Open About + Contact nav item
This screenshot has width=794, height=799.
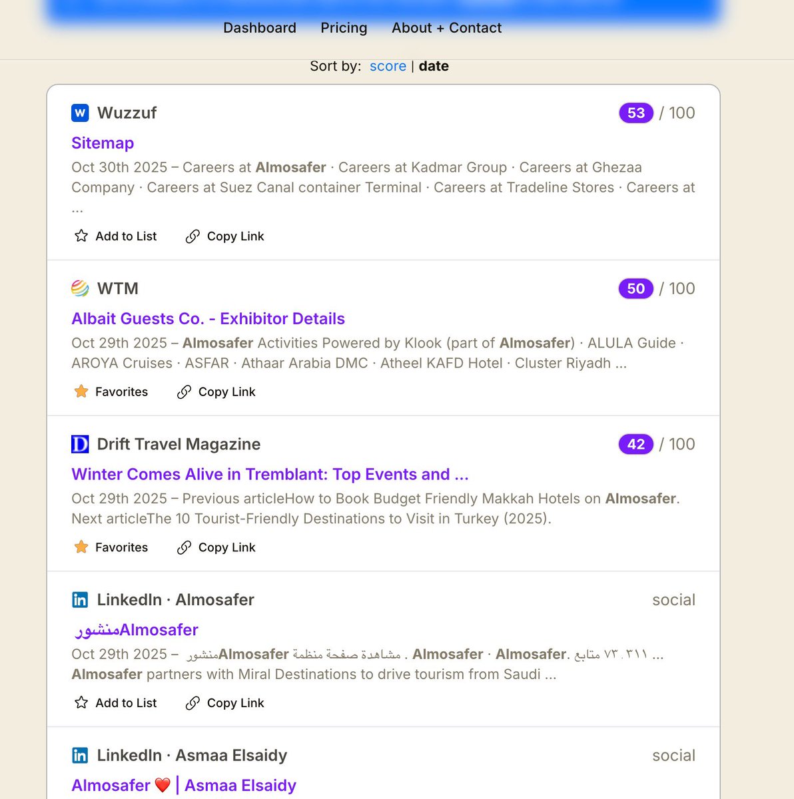coord(446,28)
